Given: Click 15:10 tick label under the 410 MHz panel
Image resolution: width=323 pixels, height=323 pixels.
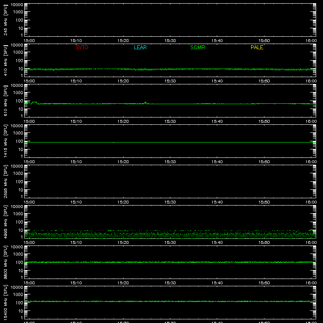Looking at the screenshot, I should [76, 81].
